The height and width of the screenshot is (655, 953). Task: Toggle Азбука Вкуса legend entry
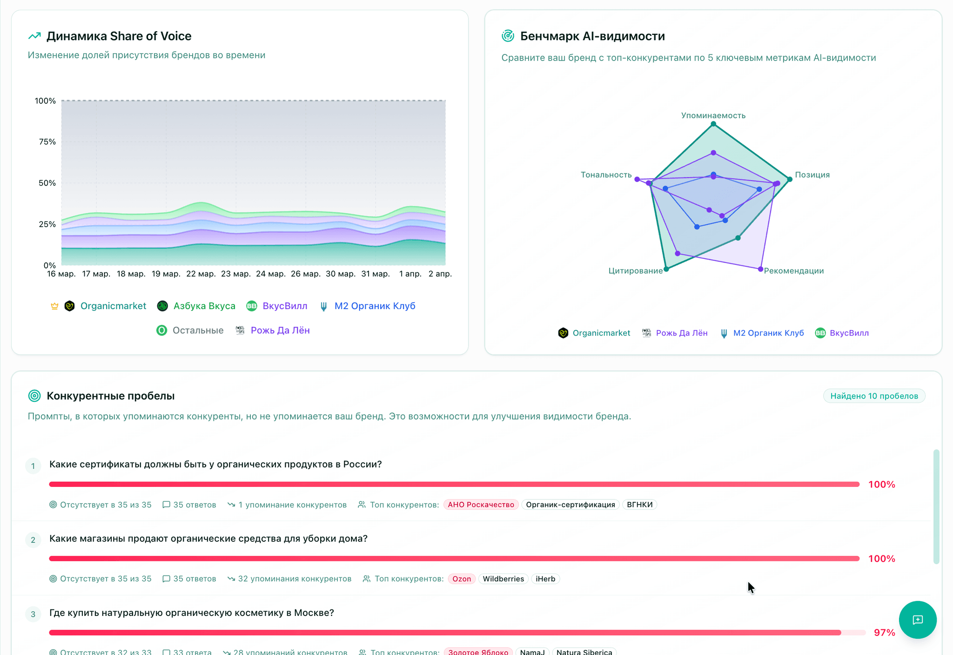pyautogui.click(x=204, y=306)
